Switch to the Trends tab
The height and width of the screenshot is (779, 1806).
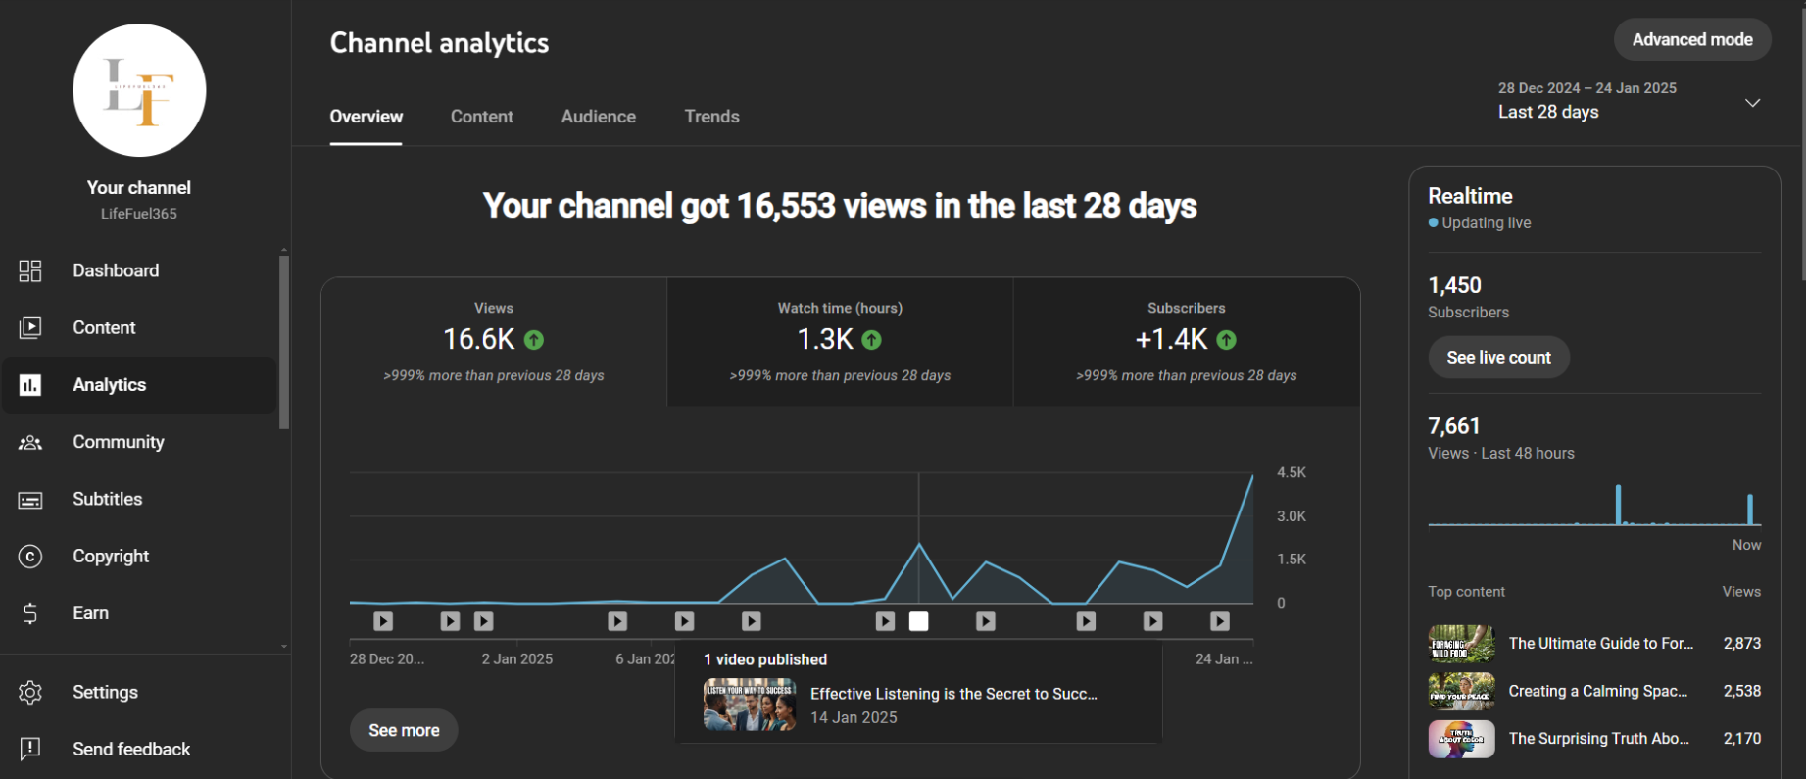tap(711, 117)
